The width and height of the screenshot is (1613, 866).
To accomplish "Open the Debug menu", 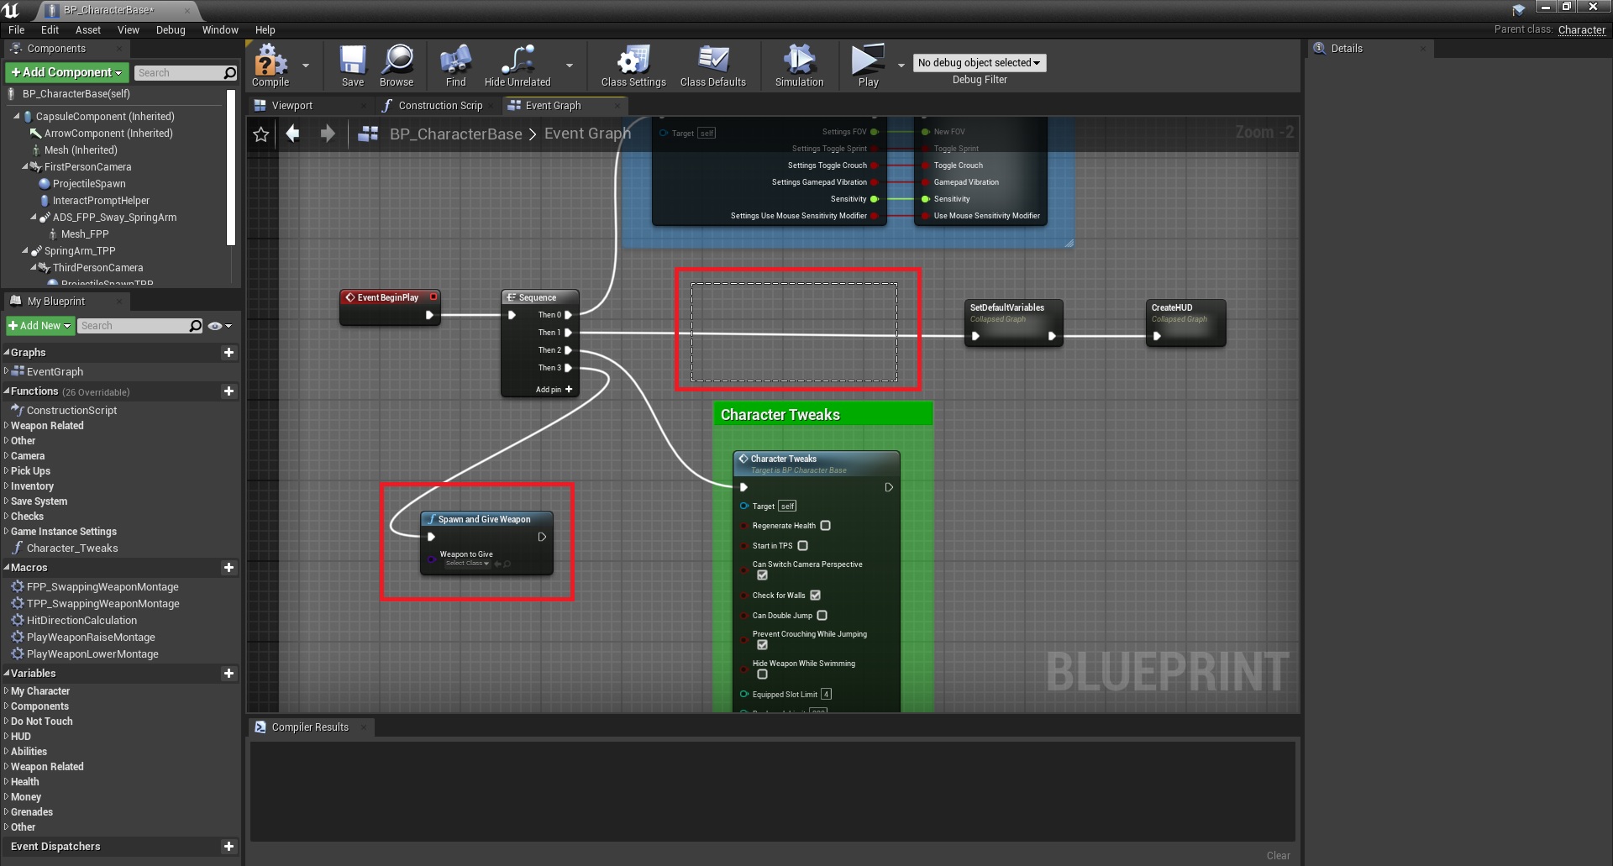I will click(171, 30).
